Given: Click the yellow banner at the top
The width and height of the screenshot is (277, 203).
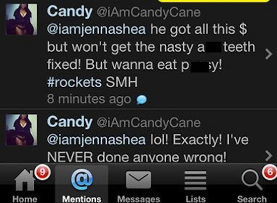Looking at the screenshot, I should [x=214, y=1].
